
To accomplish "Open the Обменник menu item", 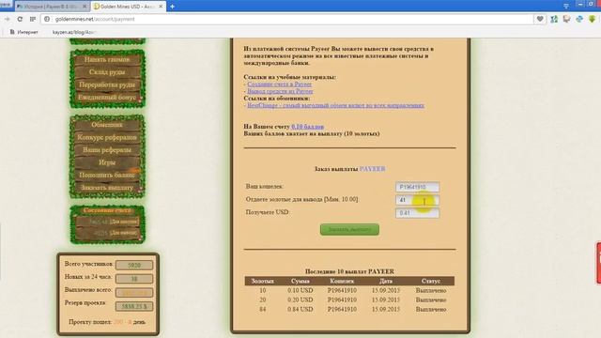I will [x=107, y=125].
